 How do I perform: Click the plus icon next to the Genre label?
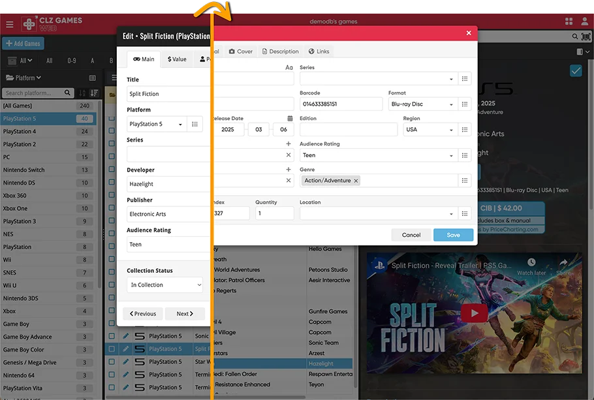[x=289, y=169]
